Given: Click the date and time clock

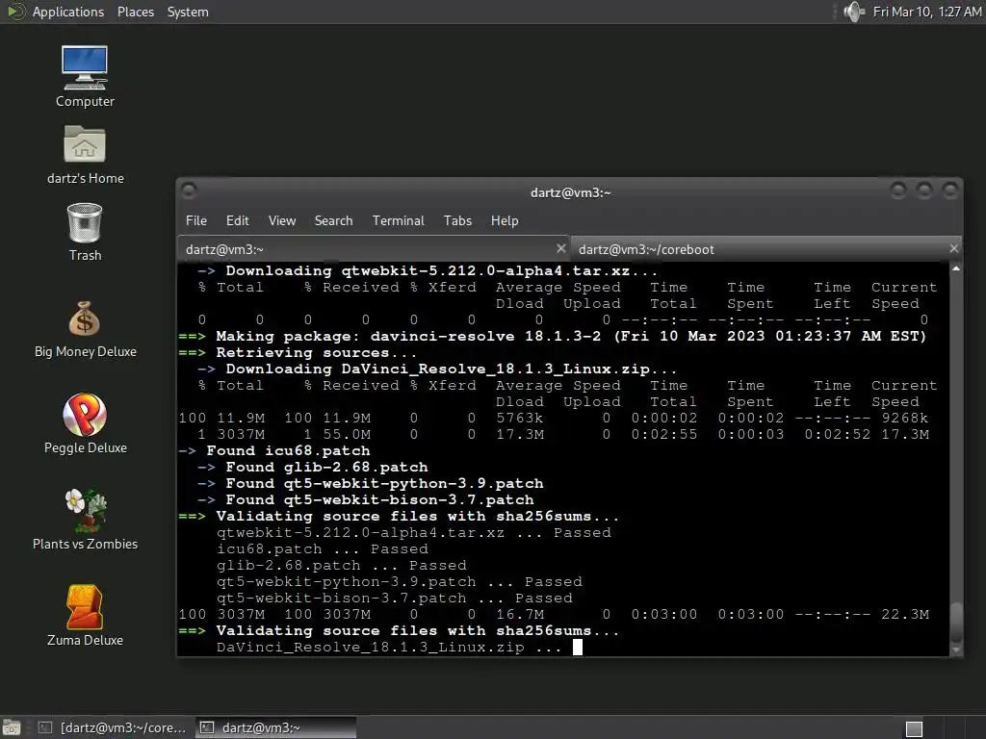Looking at the screenshot, I should [927, 12].
